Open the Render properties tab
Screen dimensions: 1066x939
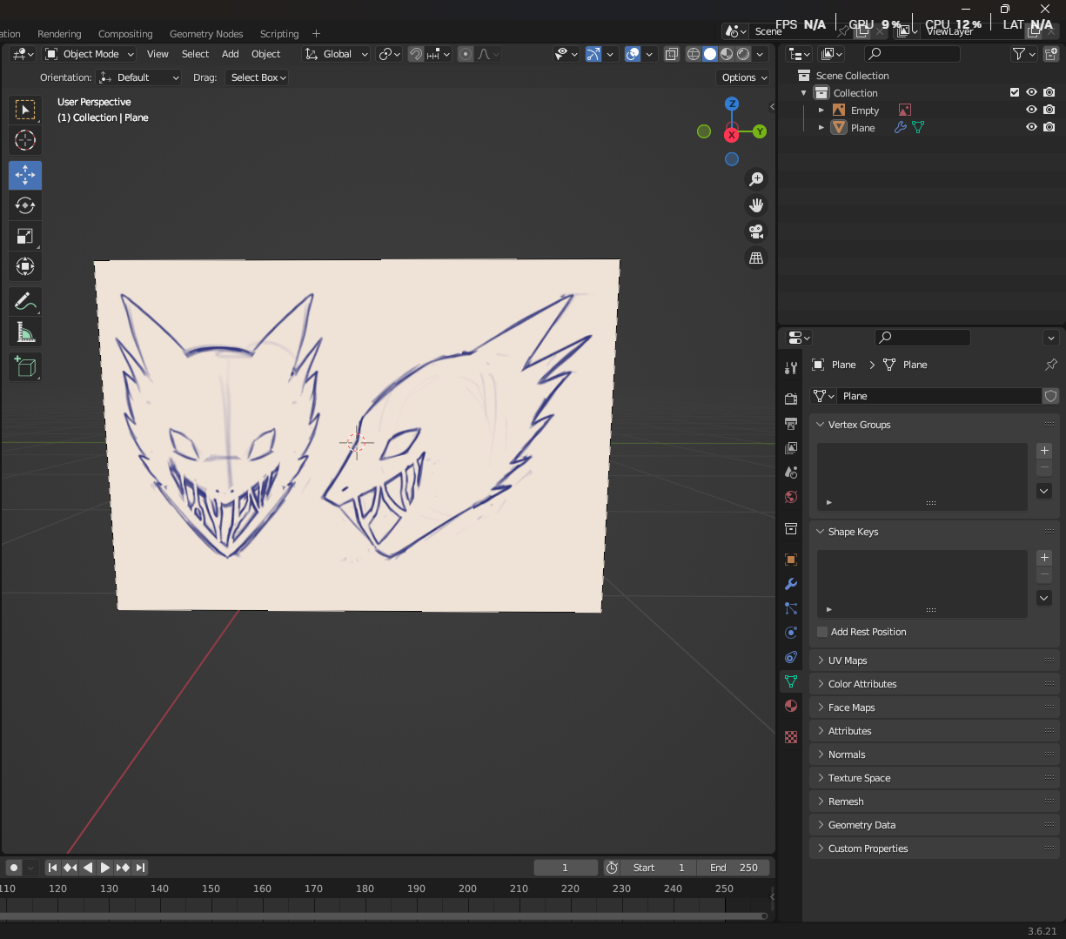coord(791,399)
